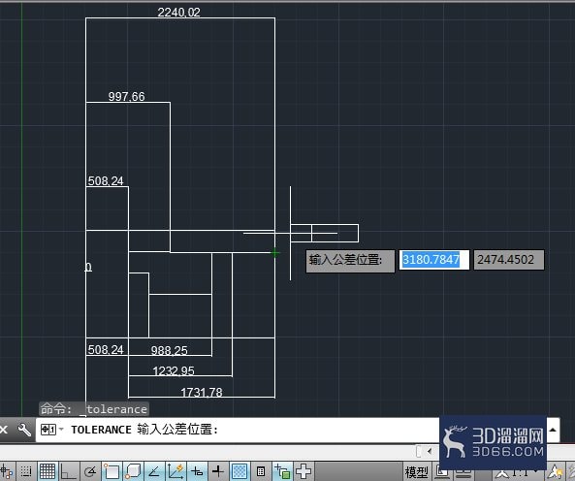This screenshot has width=575, height=481.
Task: Click the highlighted X coordinate field 3180.7847
Action: click(433, 260)
